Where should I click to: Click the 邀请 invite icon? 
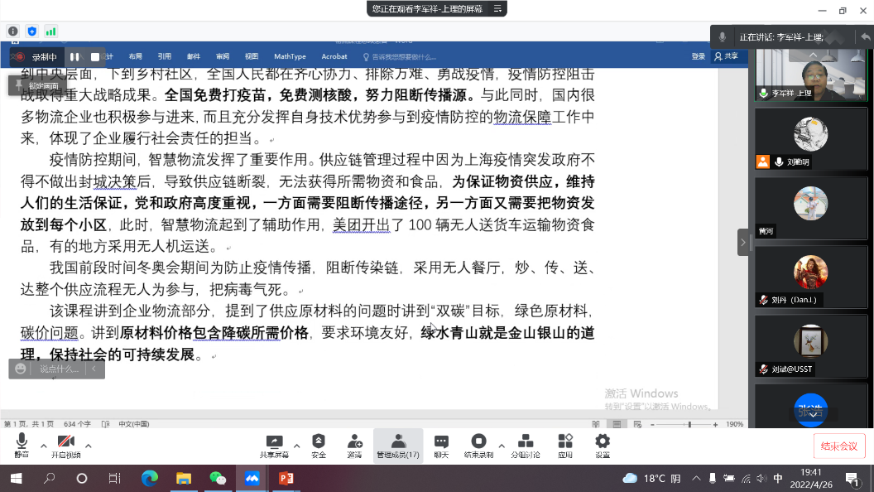(x=354, y=446)
